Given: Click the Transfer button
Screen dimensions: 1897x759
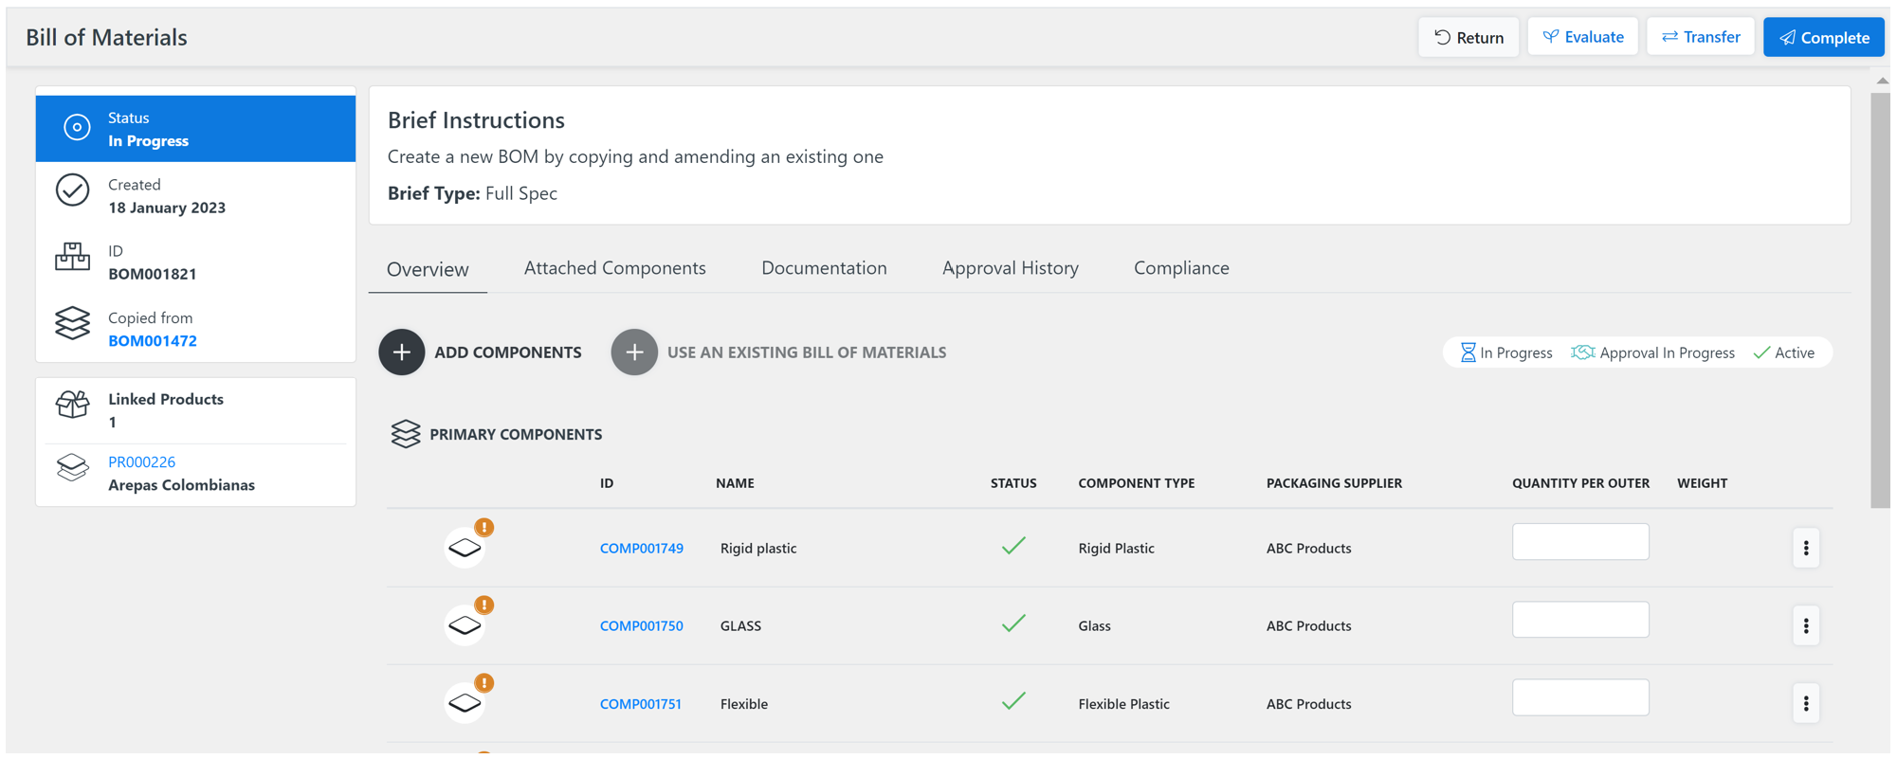Looking at the screenshot, I should click(1701, 37).
